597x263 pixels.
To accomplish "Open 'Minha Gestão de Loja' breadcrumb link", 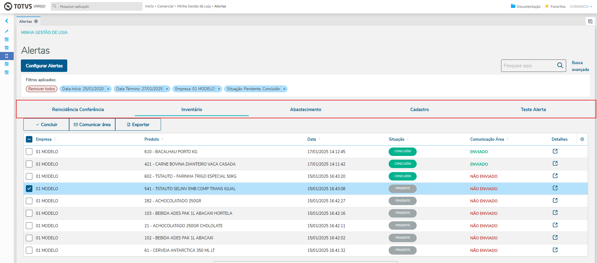I will [x=194, y=6].
